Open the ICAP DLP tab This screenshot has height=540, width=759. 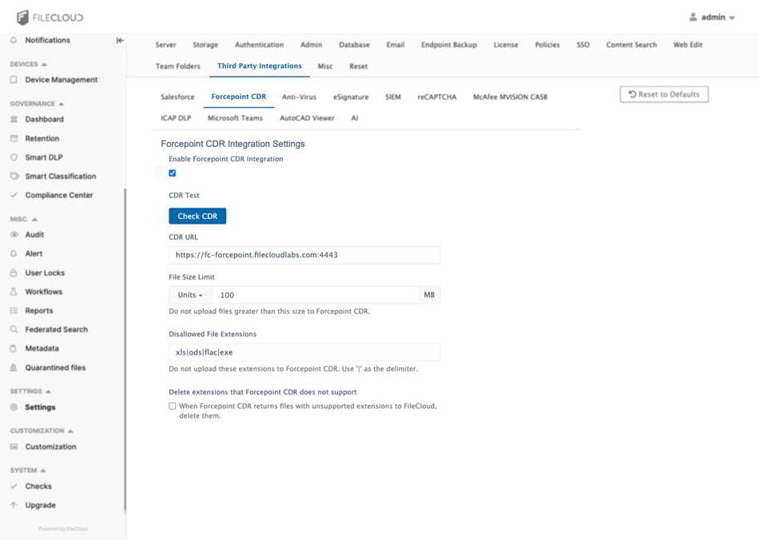tap(176, 118)
